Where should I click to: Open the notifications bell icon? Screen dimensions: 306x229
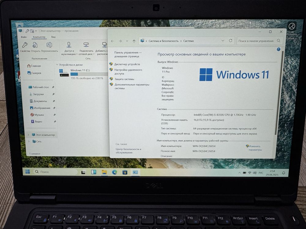tap(284, 173)
